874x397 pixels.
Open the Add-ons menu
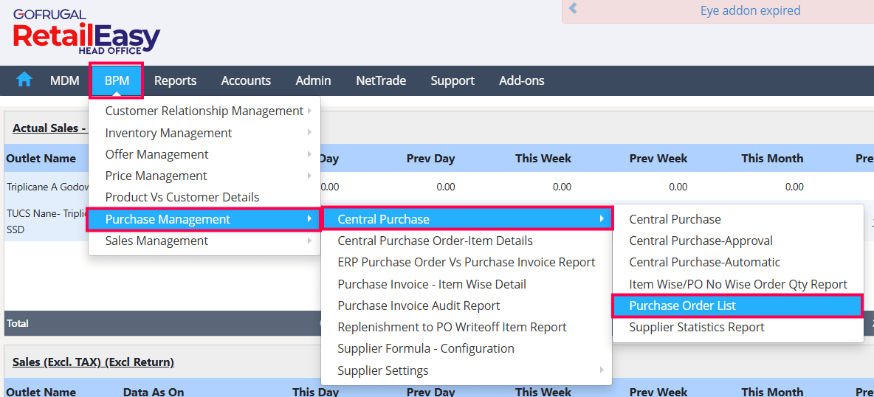pos(521,80)
